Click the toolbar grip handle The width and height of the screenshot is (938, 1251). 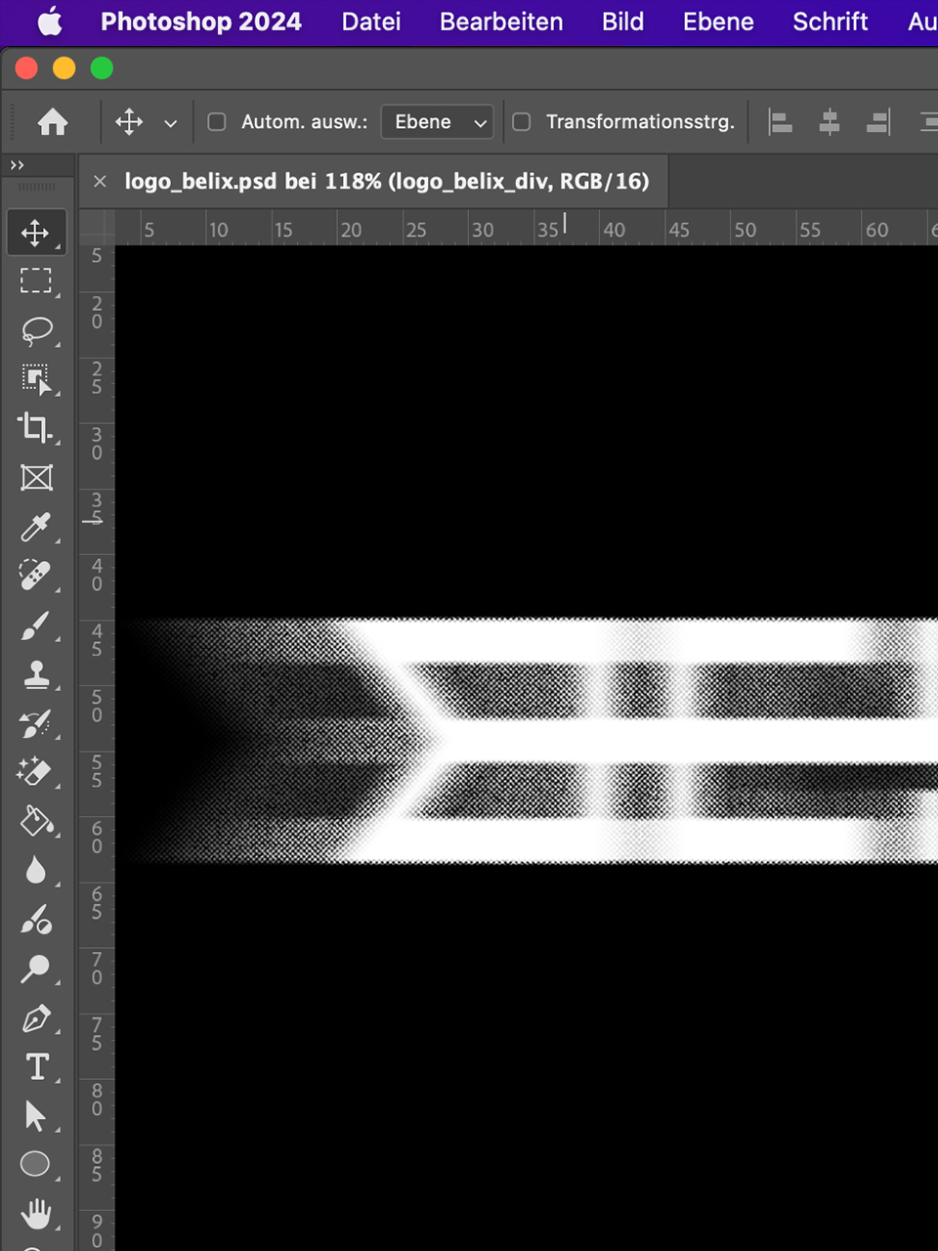coord(37,187)
